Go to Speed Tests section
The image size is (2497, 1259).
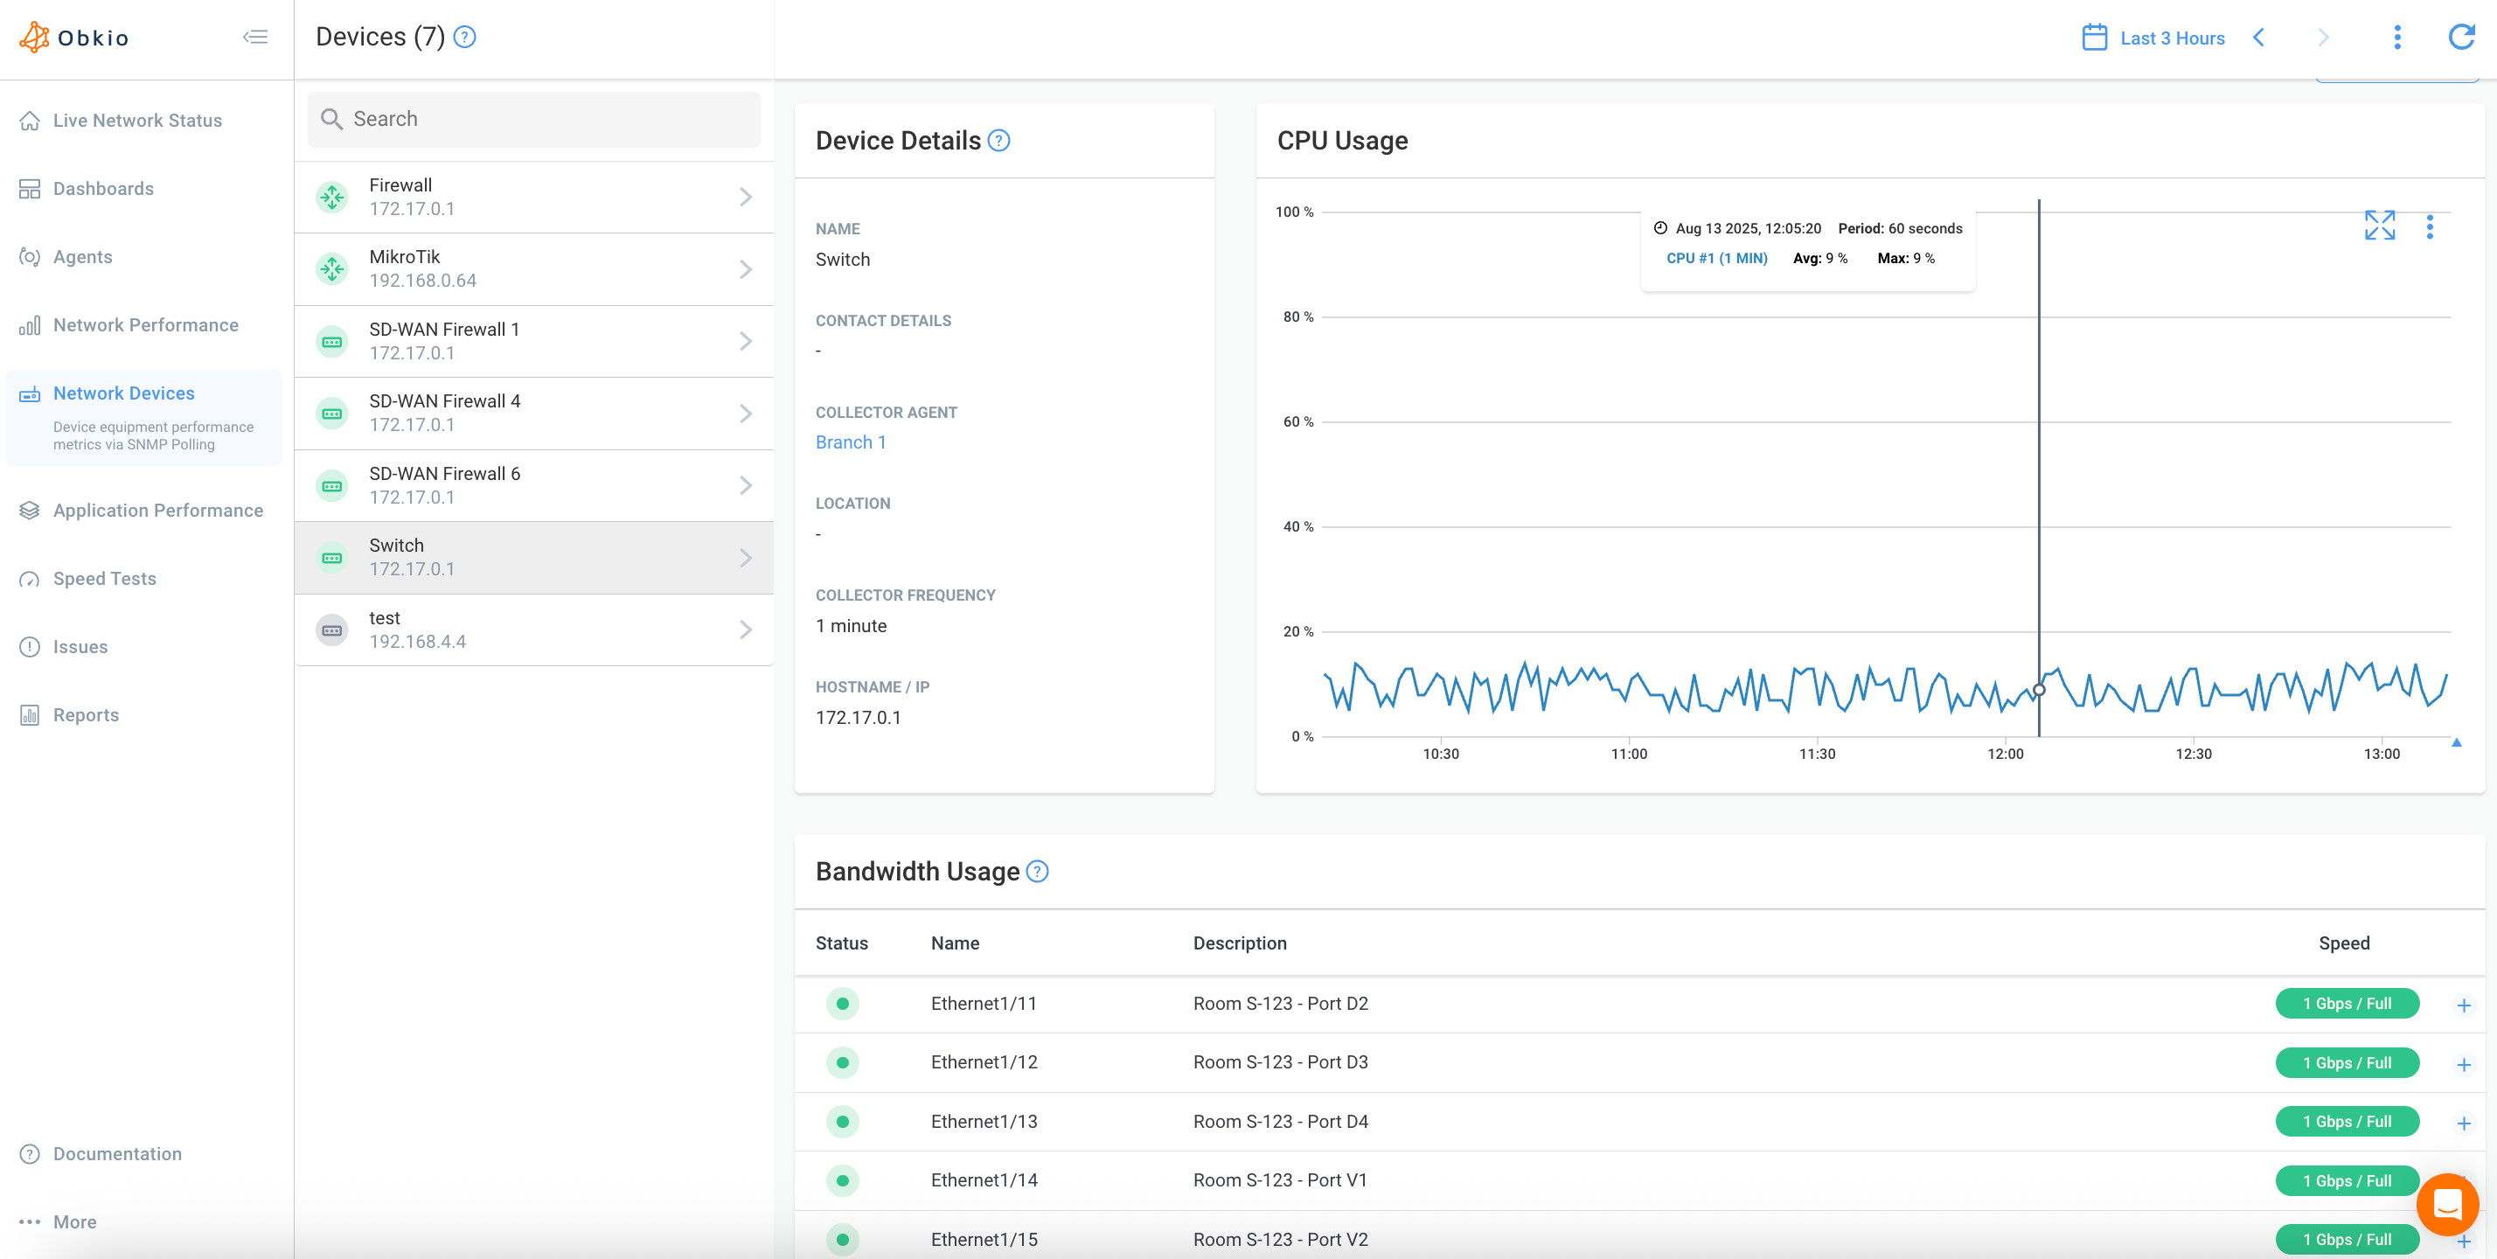coord(105,579)
